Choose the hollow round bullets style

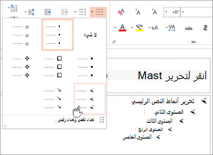tap(21, 35)
